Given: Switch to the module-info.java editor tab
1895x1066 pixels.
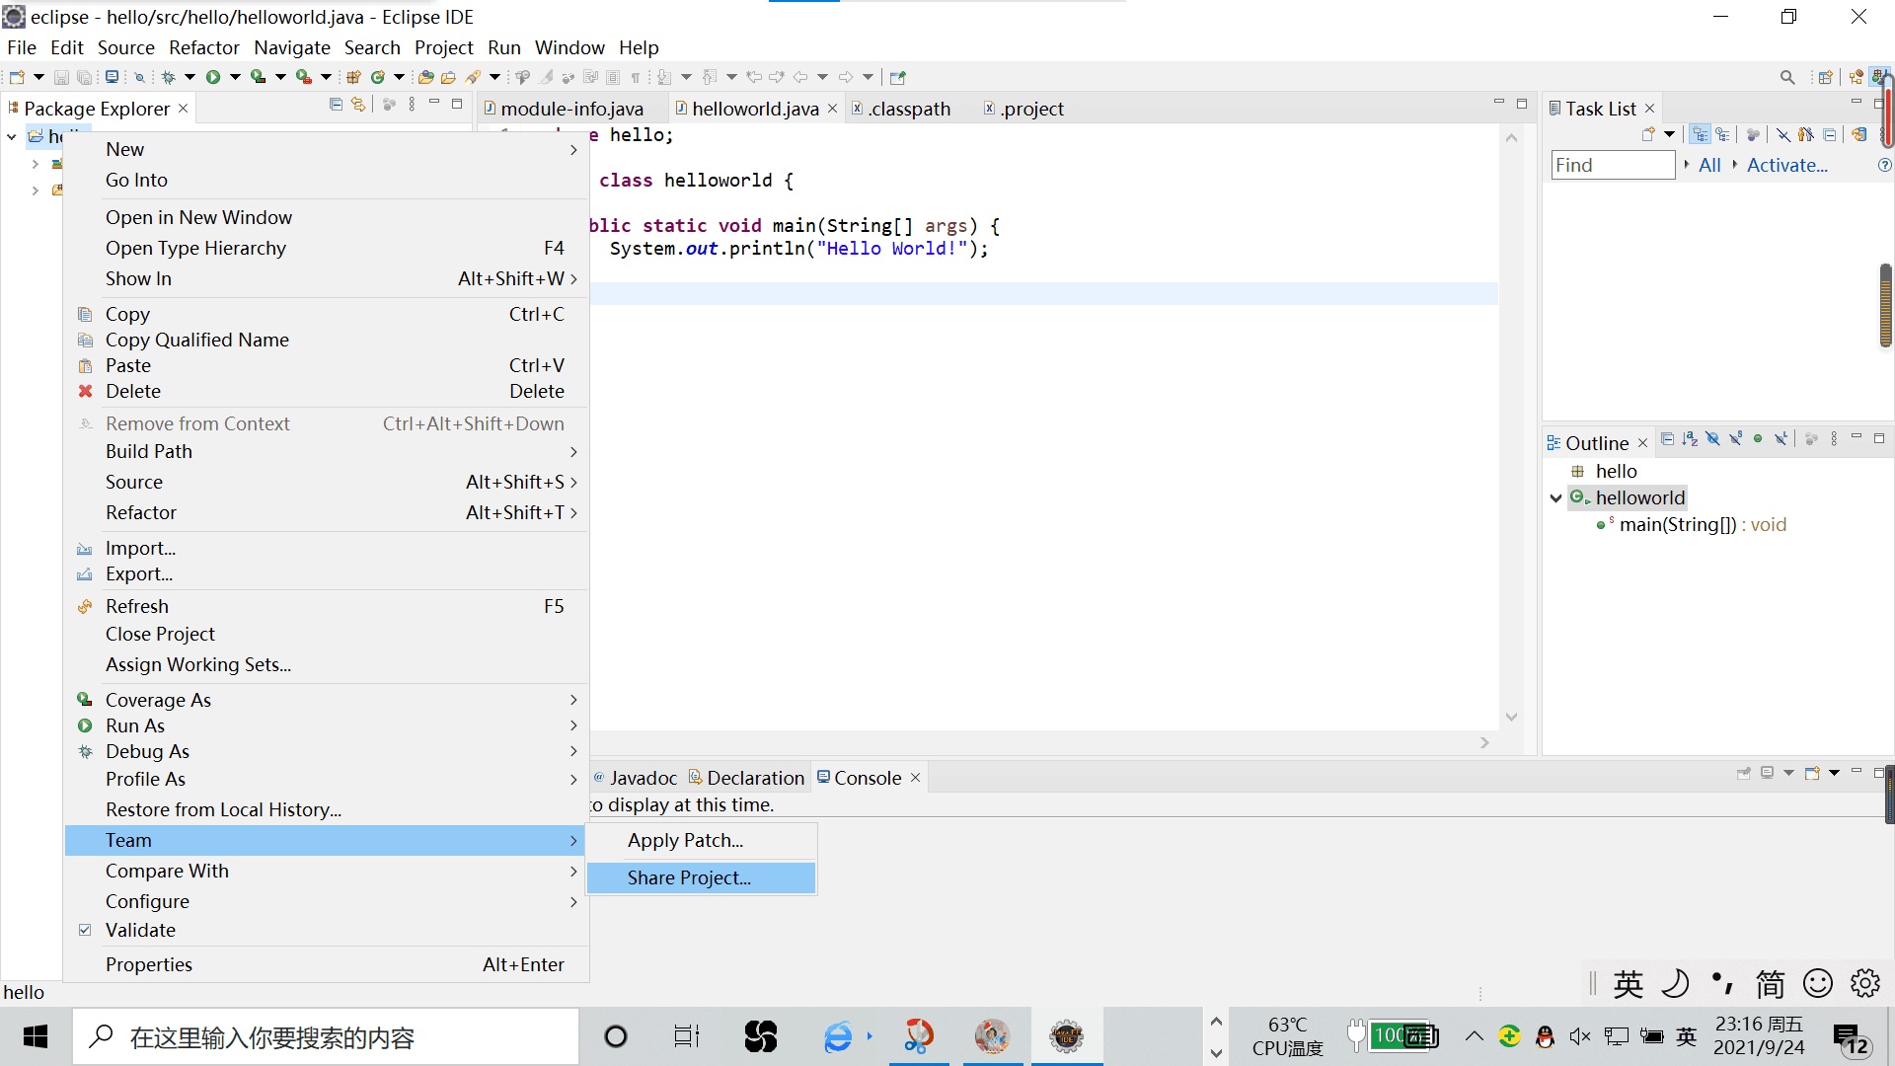Looking at the screenshot, I should pyautogui.click(x=570, y=109).
